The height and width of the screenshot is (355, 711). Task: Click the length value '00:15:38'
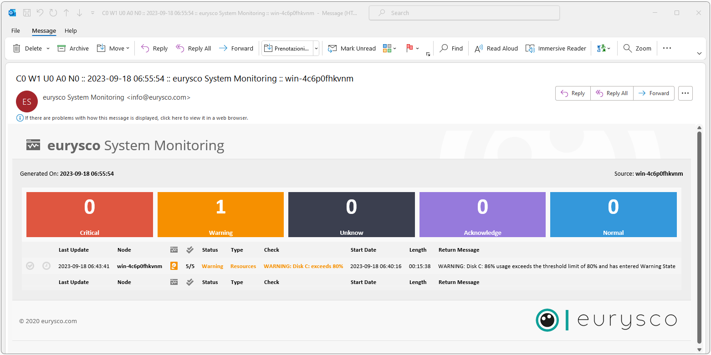tap(419, 266)
